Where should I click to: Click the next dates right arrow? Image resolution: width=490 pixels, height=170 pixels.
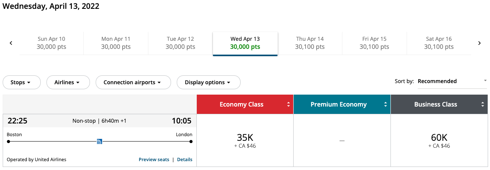479,43
